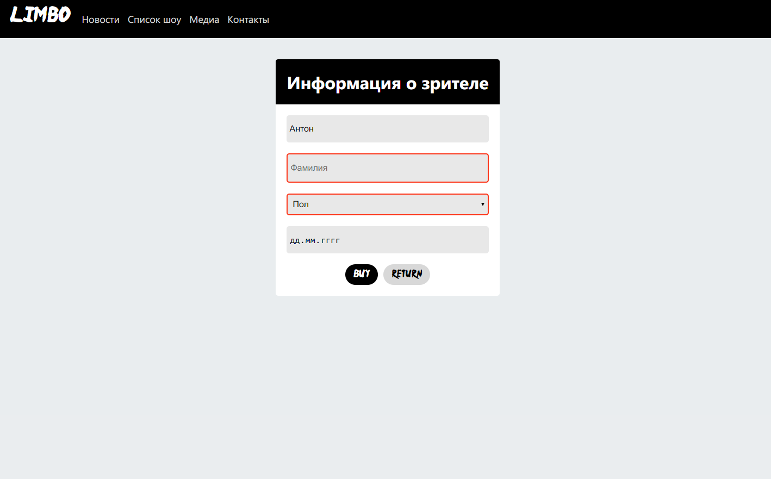The height and width of the screenshot is (479, 771).
Task: Navigate to Контакты
Action: point(248,20)
